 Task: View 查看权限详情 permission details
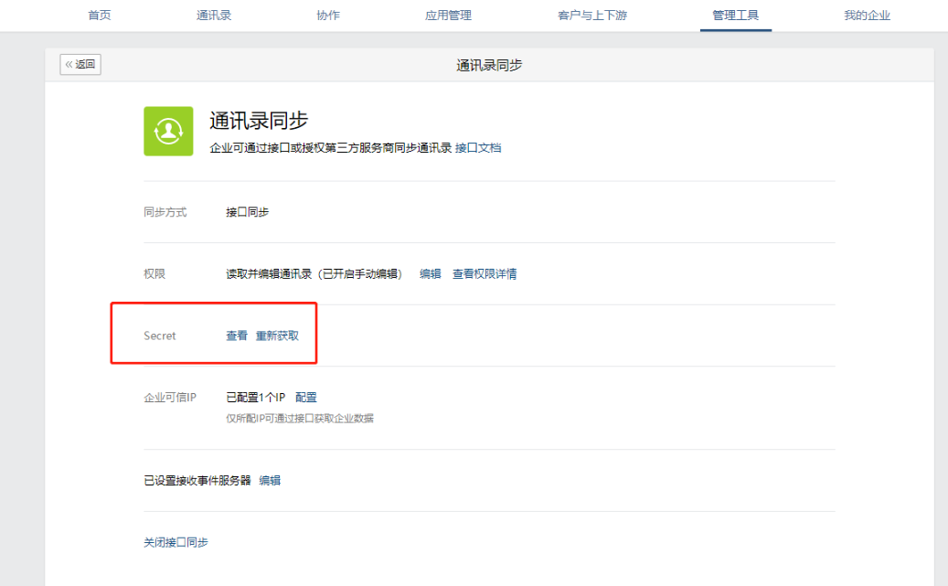click(x=485, y=274)
